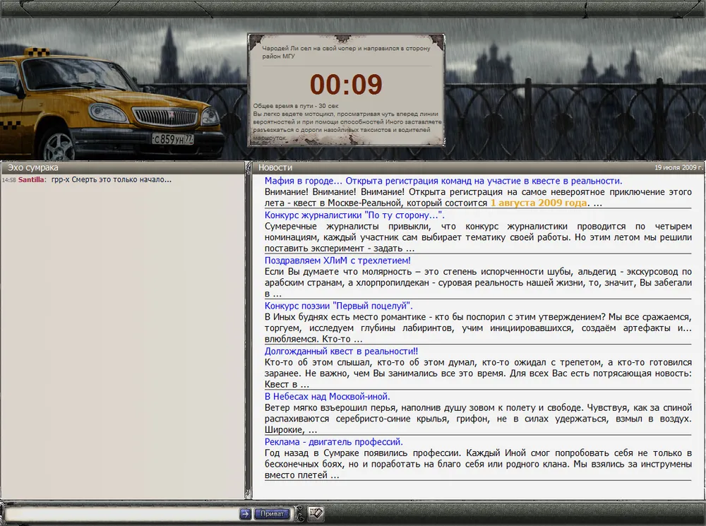Select the 'Новости' panel header
Screen dimensions: 706x526
275,168
